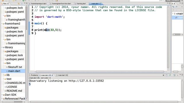The height and width of the screenshot is (103, 184).
Task: Click the console output value 5
Action: pyautogui.click(x=30, y=84)
